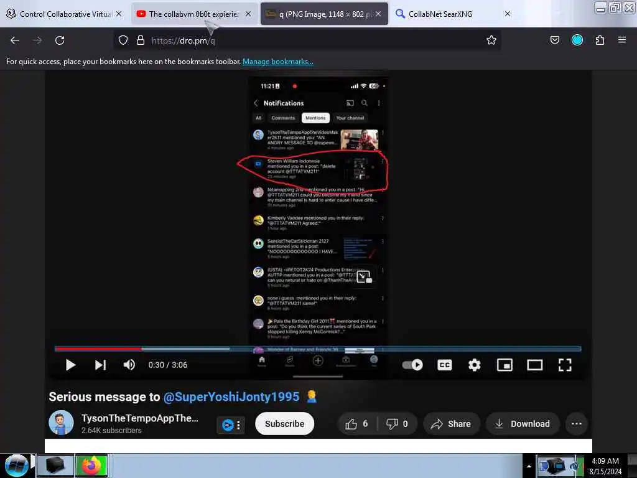637x478 pixels.
Task: Open Firefox account avatar icon
Action: click(577, 40)
